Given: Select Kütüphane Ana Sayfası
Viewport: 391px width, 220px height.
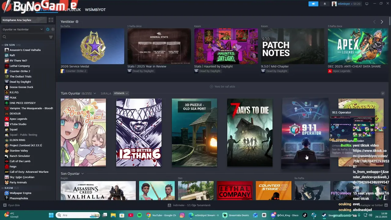Looking at the screenshot, I should click(x=24, y=20).
